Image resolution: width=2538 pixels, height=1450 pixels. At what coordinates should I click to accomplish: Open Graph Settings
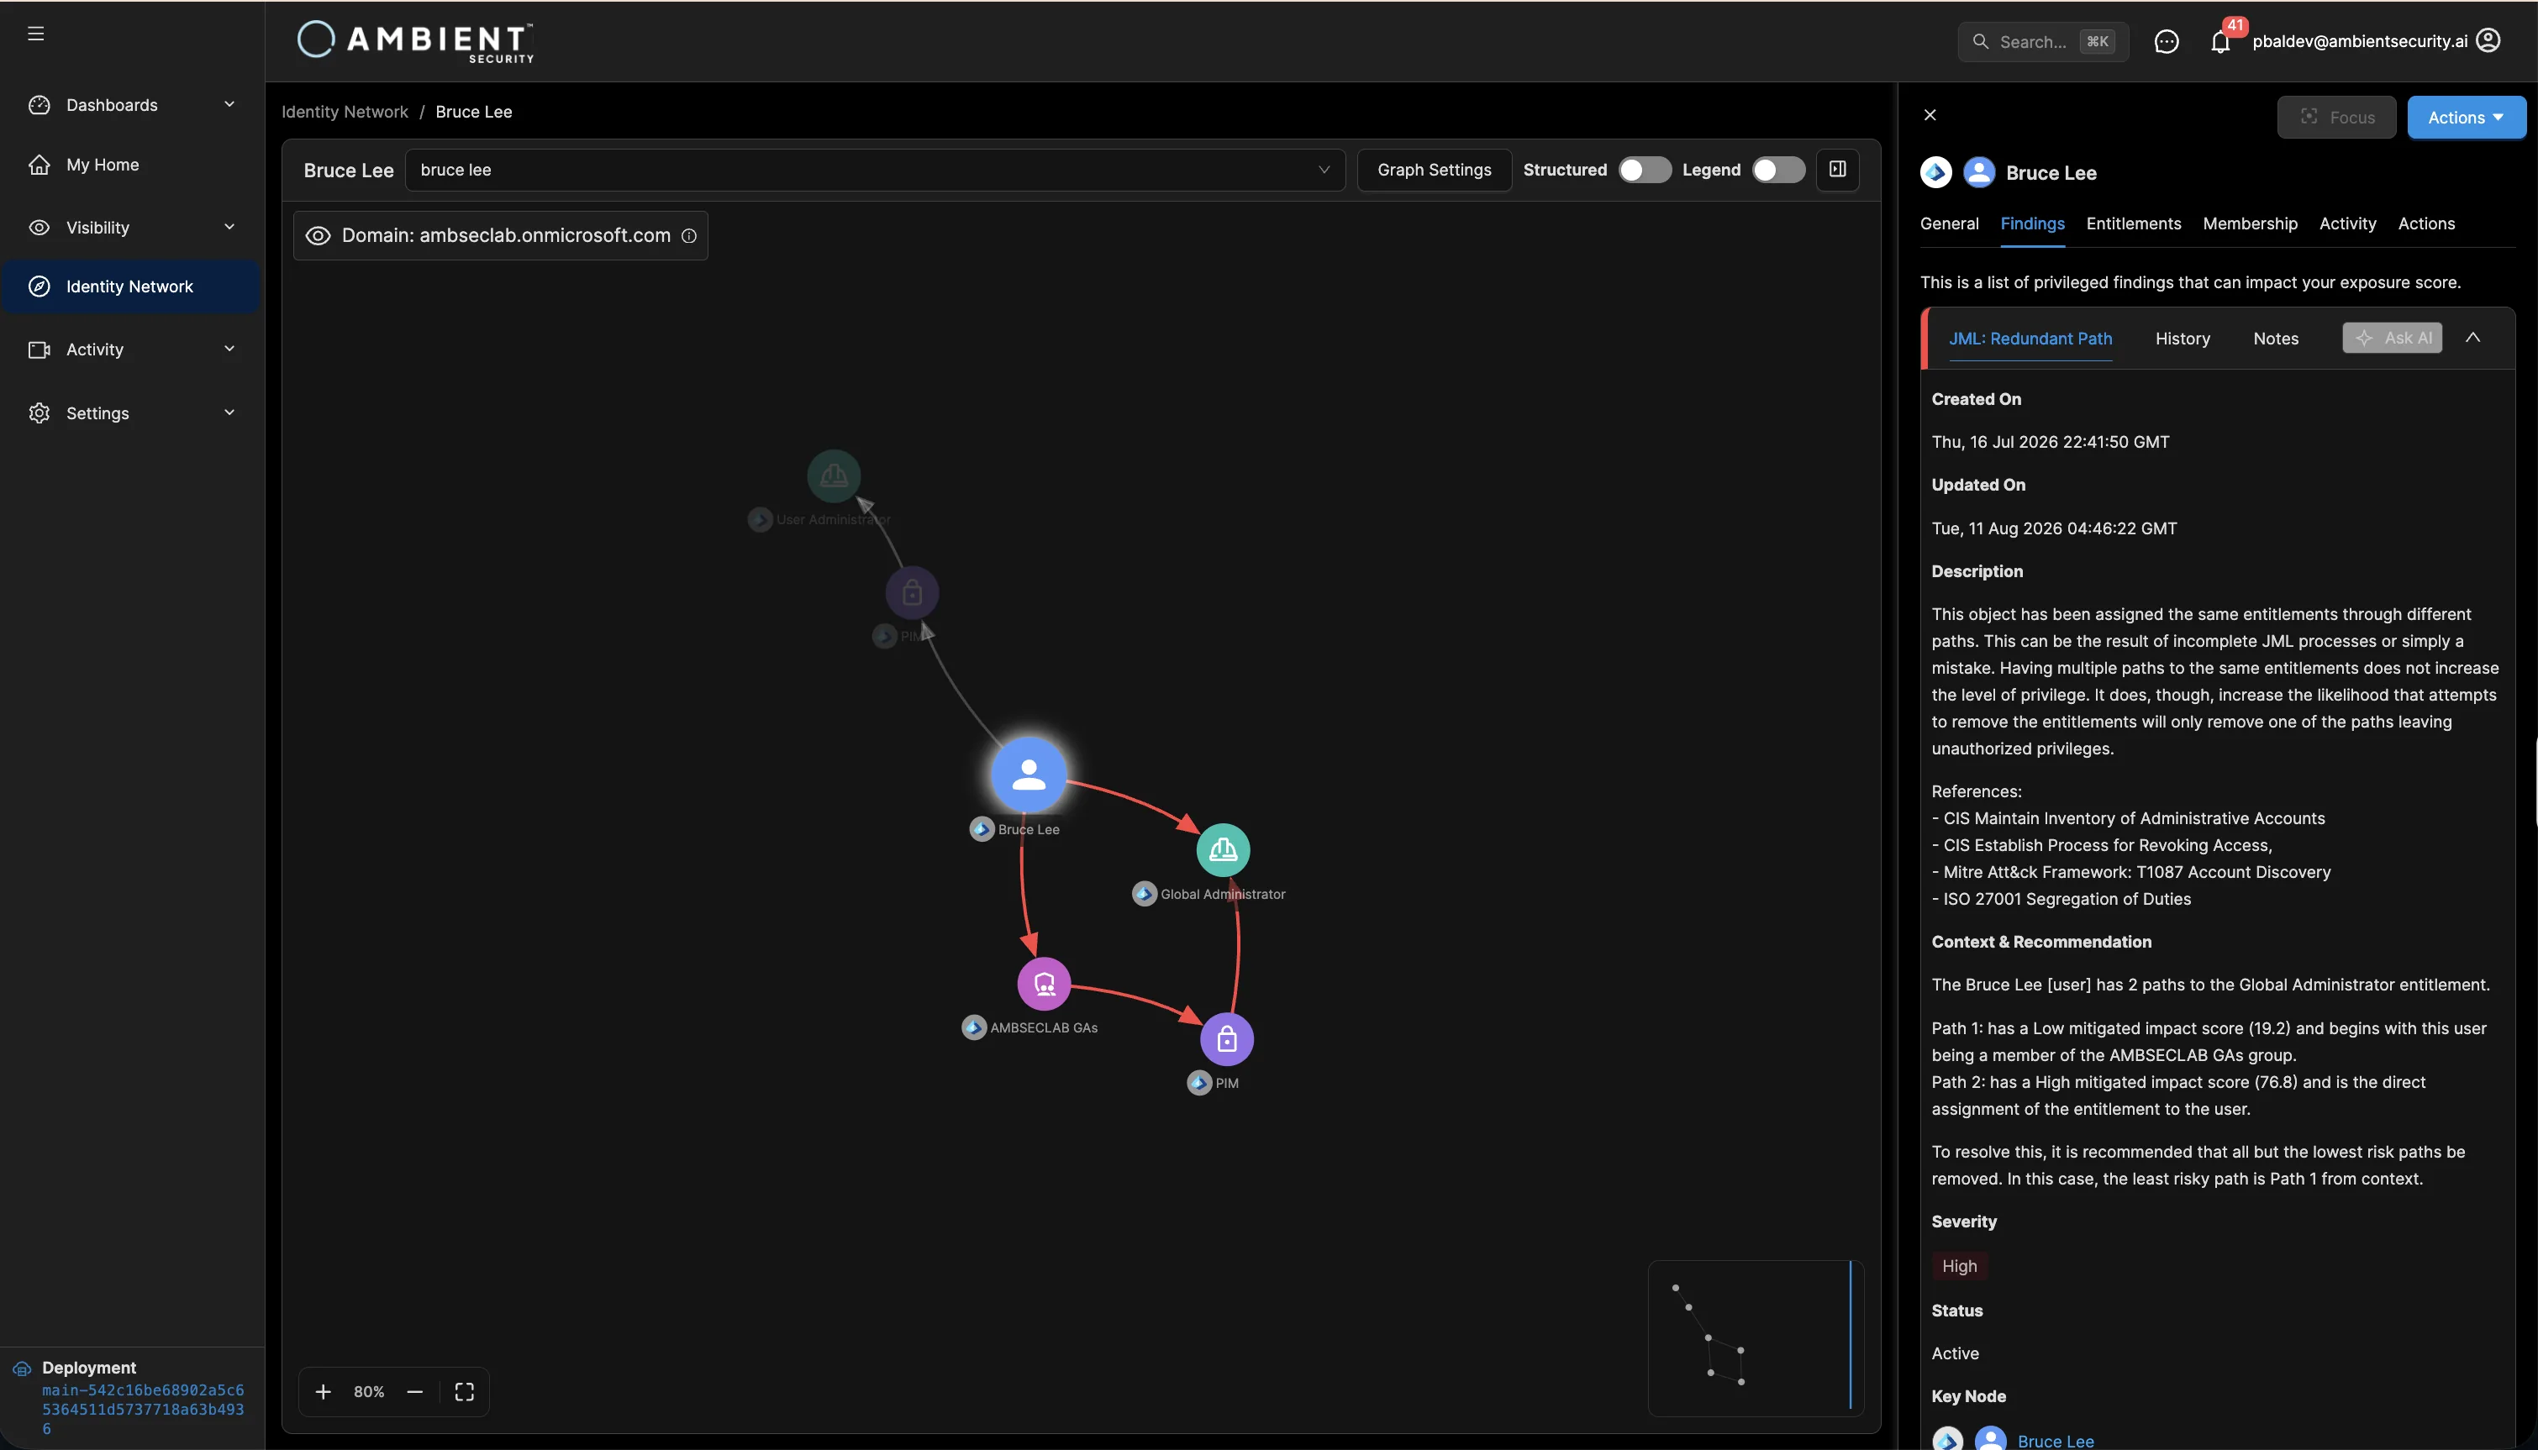1435,171
